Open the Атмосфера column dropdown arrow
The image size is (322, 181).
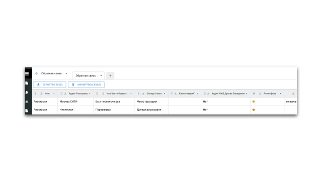click(x=280, y=94)
